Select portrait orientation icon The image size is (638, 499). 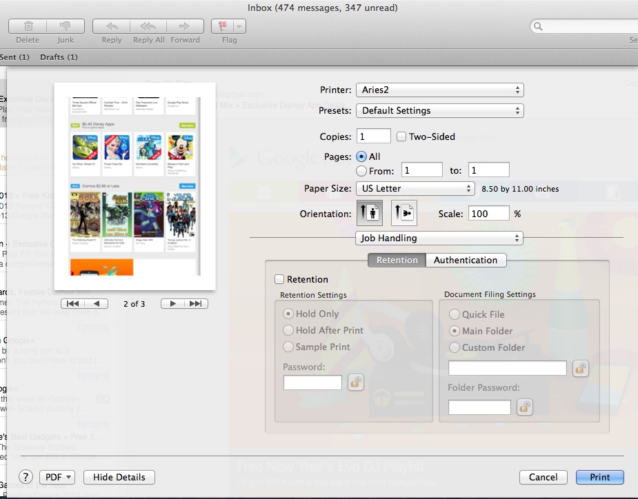coord(370,213)
